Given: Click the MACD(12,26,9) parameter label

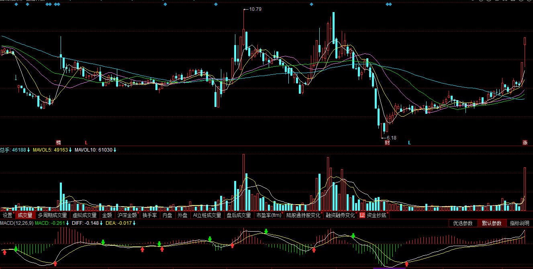Looking at the screenshot, I should point(16,223).
